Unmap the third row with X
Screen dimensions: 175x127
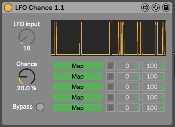(x=110, y=87)
